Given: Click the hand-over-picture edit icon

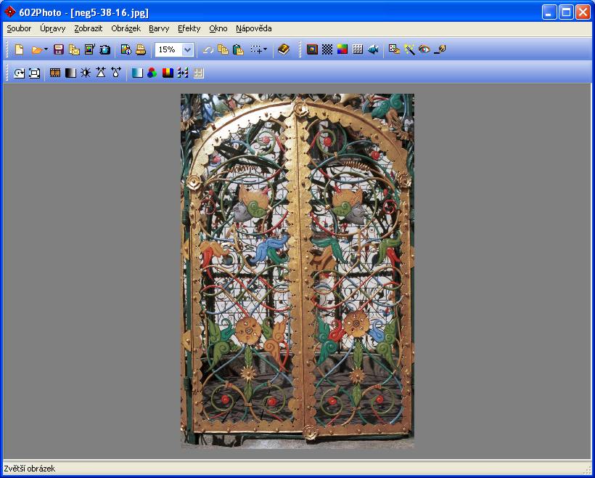Looking at the screenshot, I should pos(394,49).
